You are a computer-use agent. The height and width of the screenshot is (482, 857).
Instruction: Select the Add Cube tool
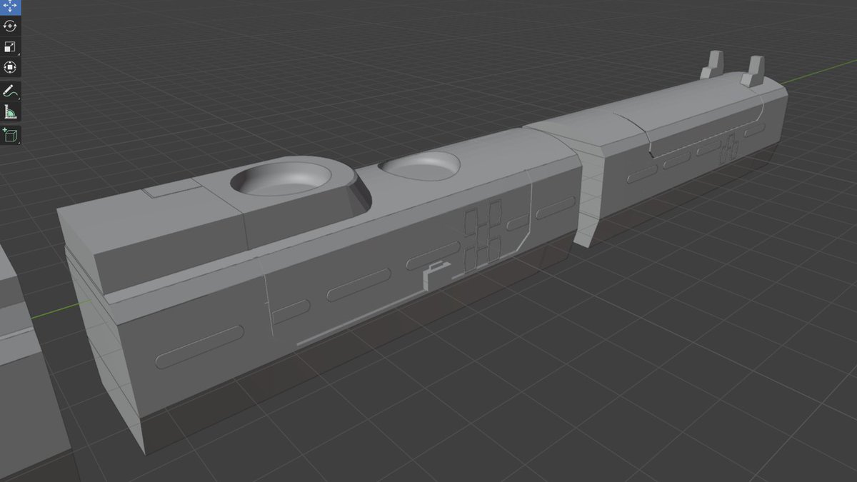coord(10,135)
